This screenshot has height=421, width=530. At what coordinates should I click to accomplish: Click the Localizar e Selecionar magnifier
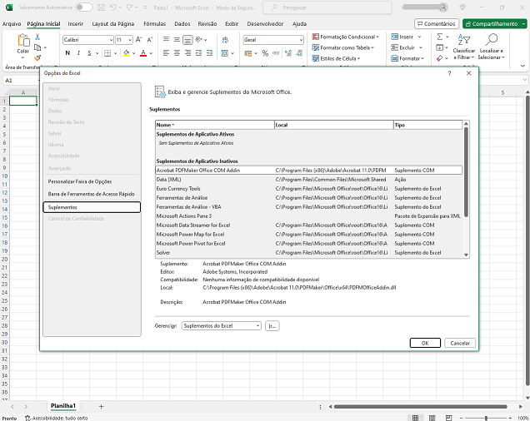click(x=492, y=39)
